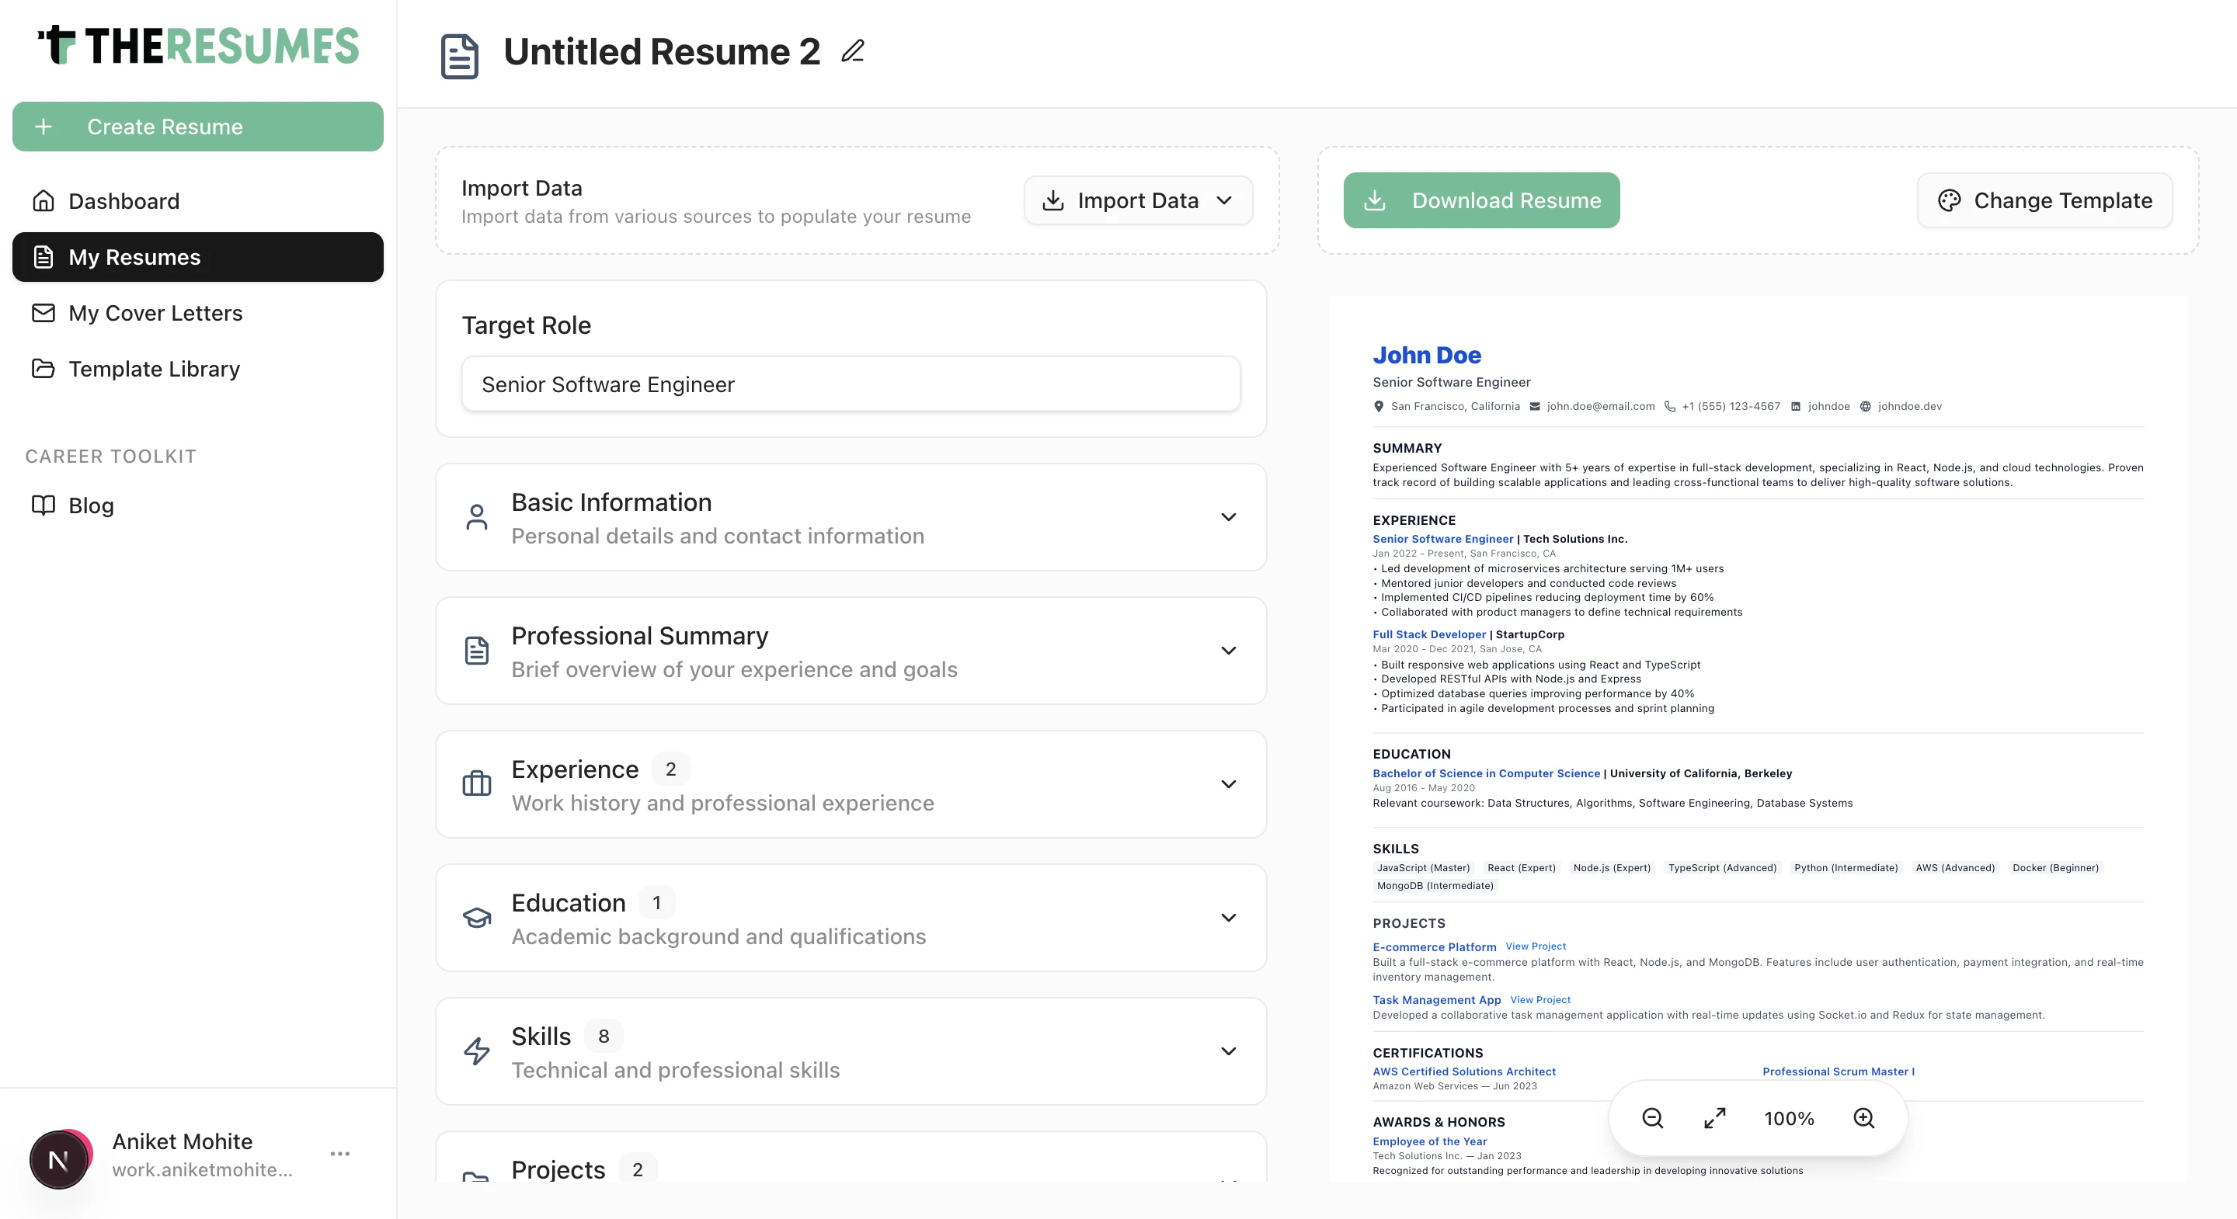Expand the Experience section
The height and width of the screenshot is (1219, 2237).
[1229, 784]
